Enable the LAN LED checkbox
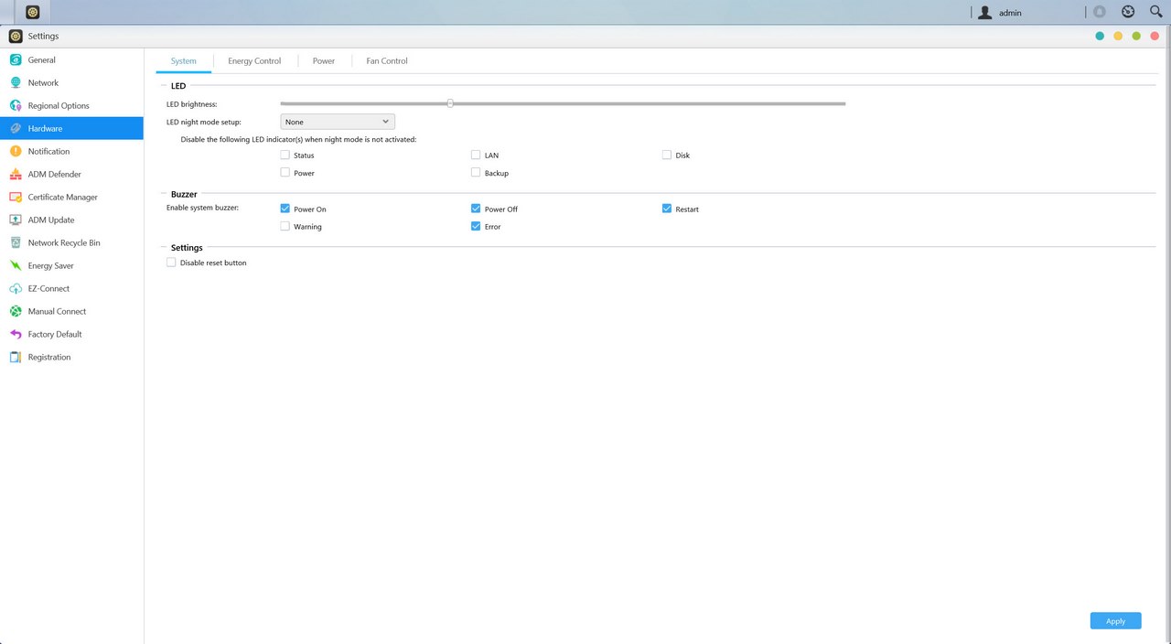This screenshot has width=1171, height=644. 476,156
